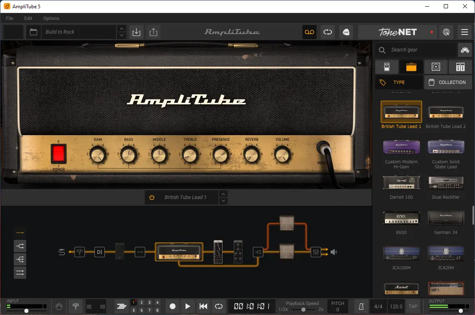The height and width of the screenshot is (315, 475).
Task: Switch to the COLLECTION tab
Action: pyautogui.click(x=448, y=82)
